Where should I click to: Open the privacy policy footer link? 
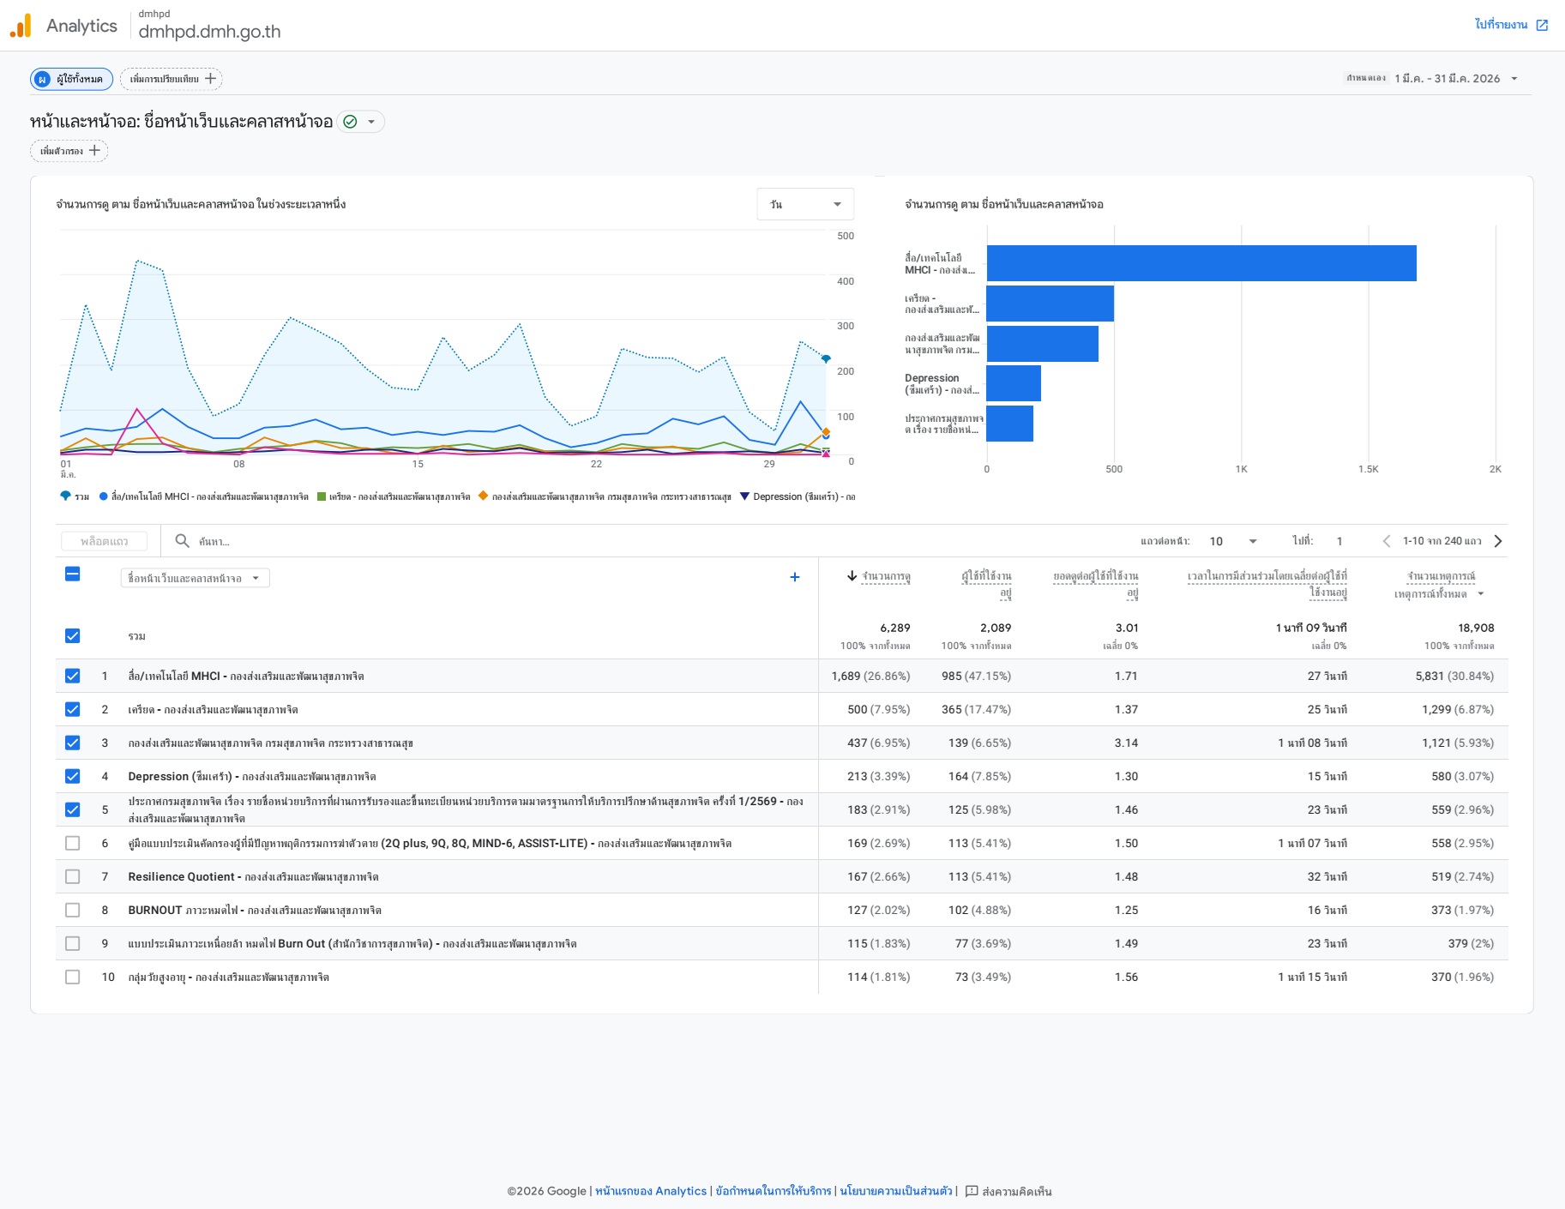pyautogui.click(x=895, y=1191)
